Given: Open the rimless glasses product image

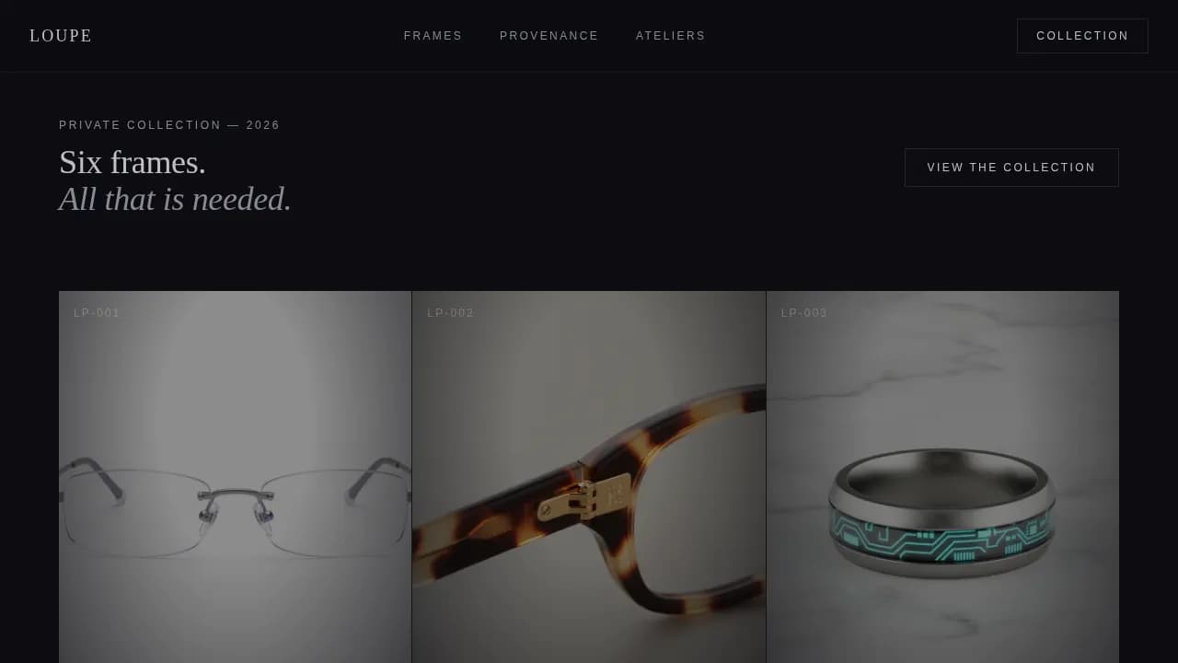Looking at the screenshot, I should [236, 477].
